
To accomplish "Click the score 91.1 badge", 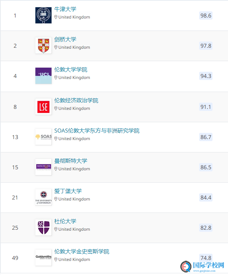I will pyautogui.click(x=206, y=107).
